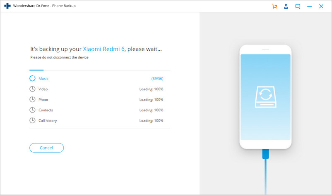Screen dimensions: 332x195
Task: Select the Video row label
Action: point(43,89)
